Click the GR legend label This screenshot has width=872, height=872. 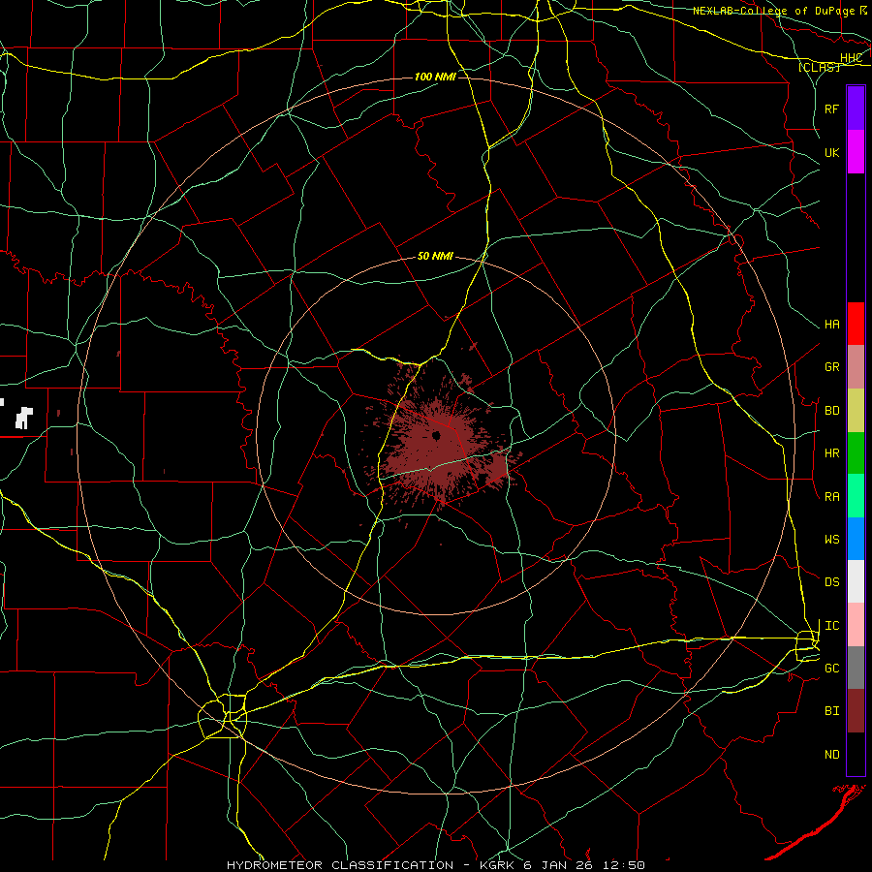[832, 367]
